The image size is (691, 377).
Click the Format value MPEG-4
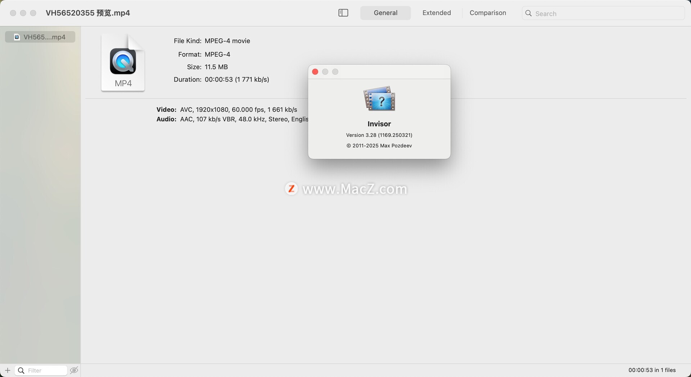click(217, 55)
